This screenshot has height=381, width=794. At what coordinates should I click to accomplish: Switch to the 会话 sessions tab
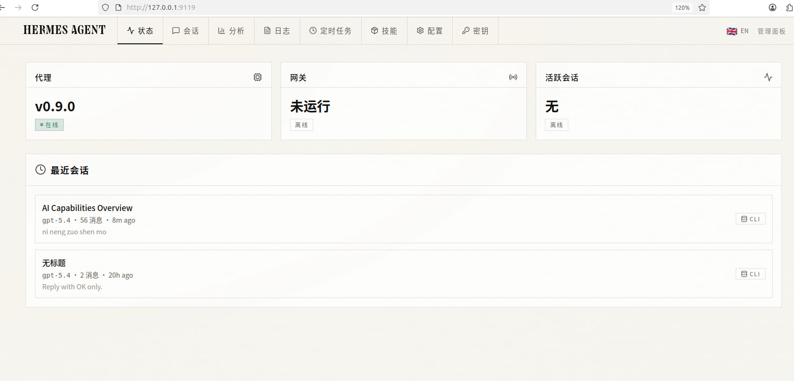pyautogui.click(x=186, y=31)
